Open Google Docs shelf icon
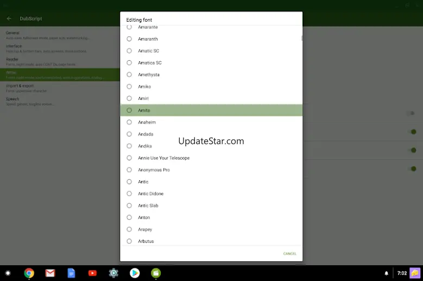This screenshot has height=281, width=423. [x=71, y=273]
